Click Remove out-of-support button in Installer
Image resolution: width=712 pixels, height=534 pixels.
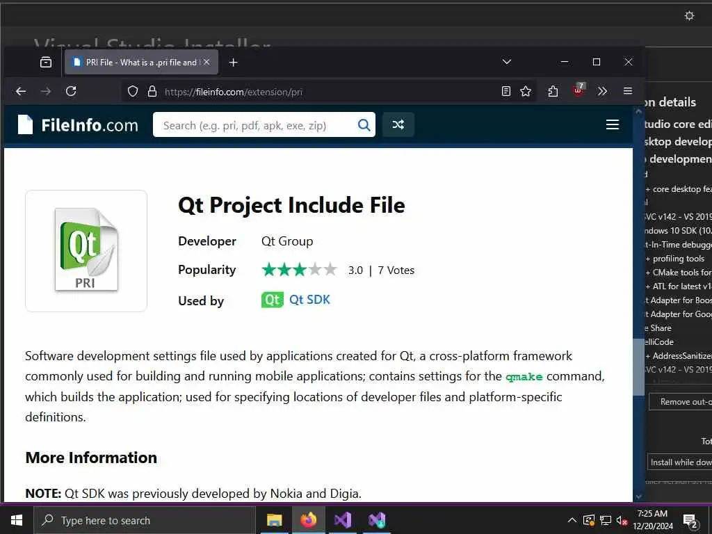coord(680,402)
